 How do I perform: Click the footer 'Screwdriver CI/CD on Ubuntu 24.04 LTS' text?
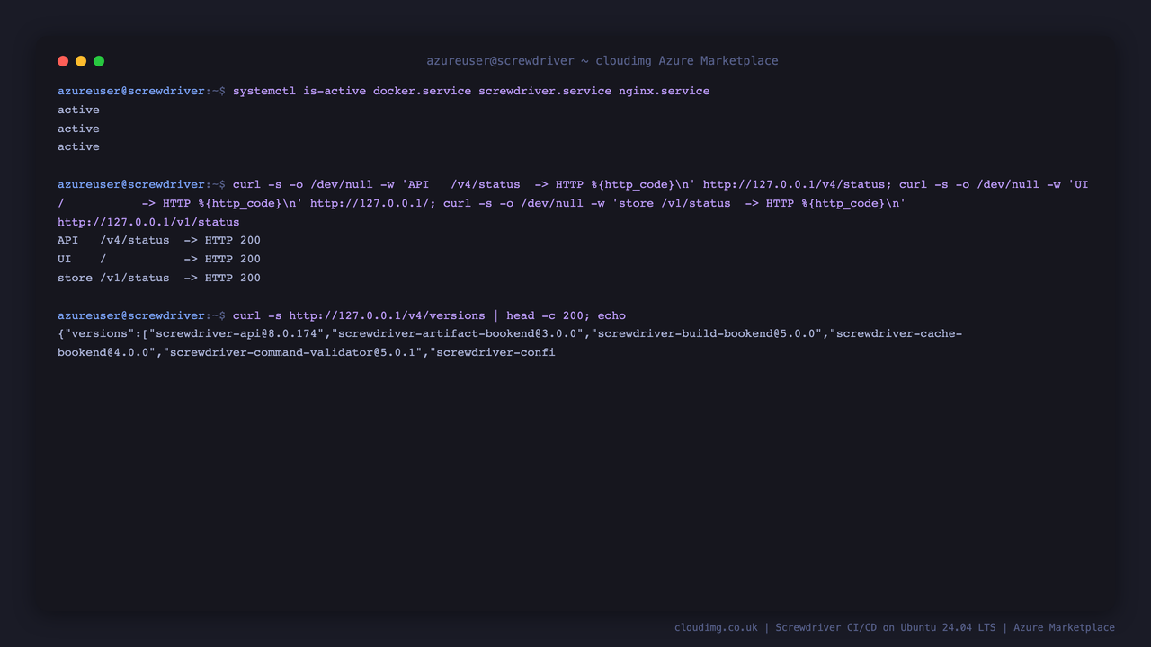point(886,627)
